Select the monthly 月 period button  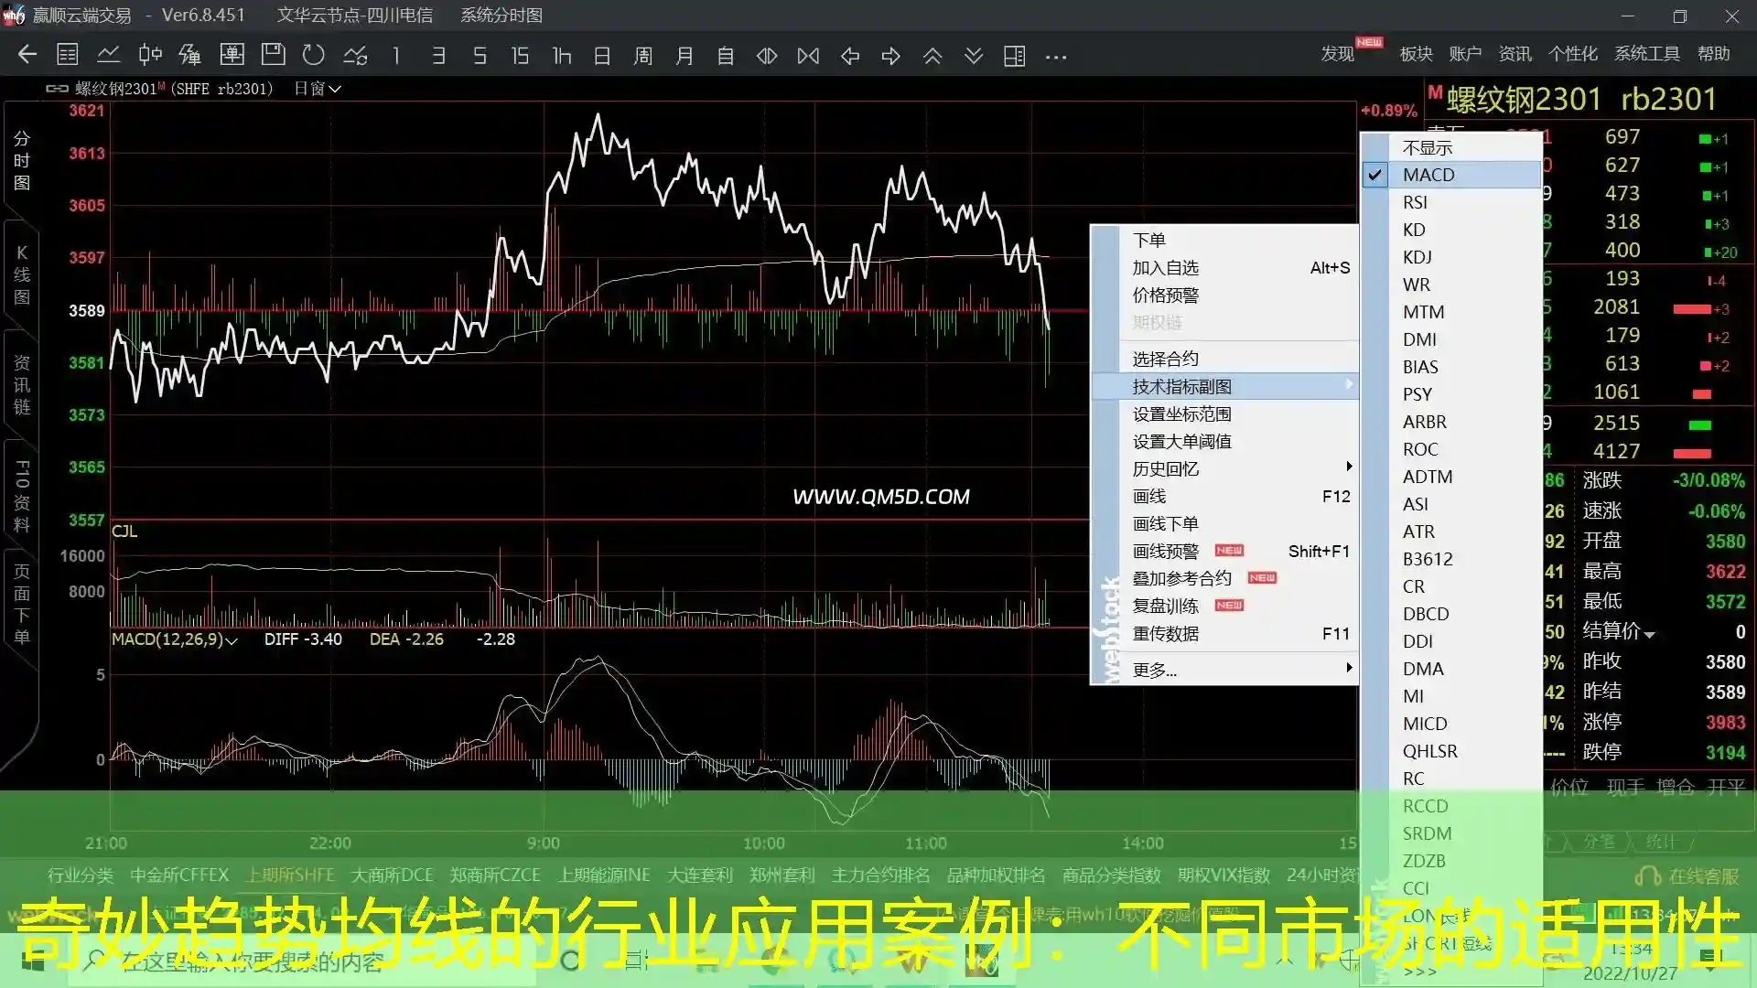684,56
